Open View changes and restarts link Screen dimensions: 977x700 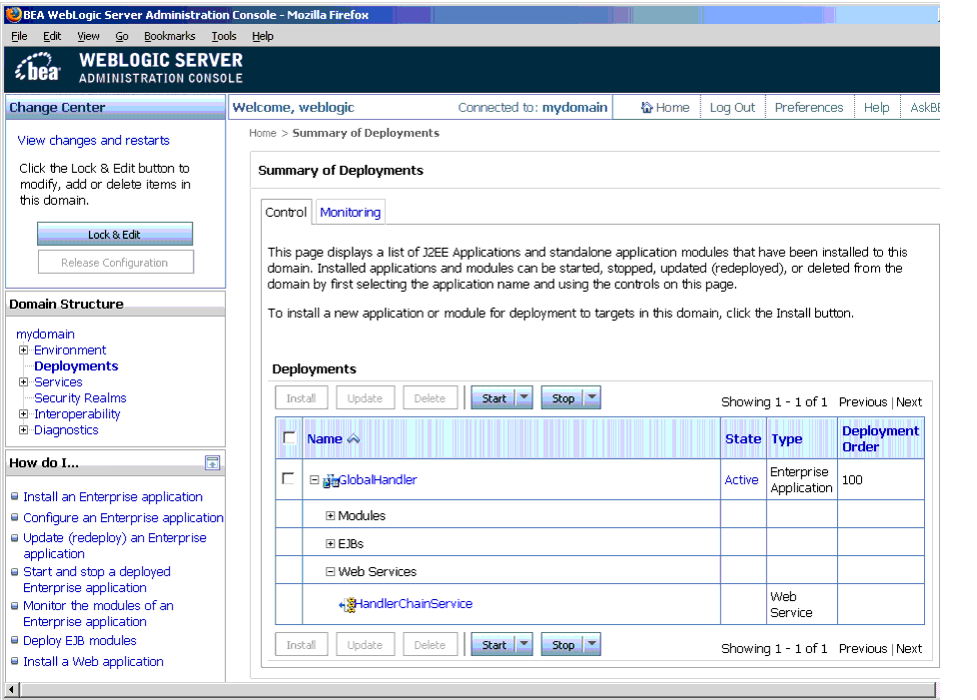point(94,140)
